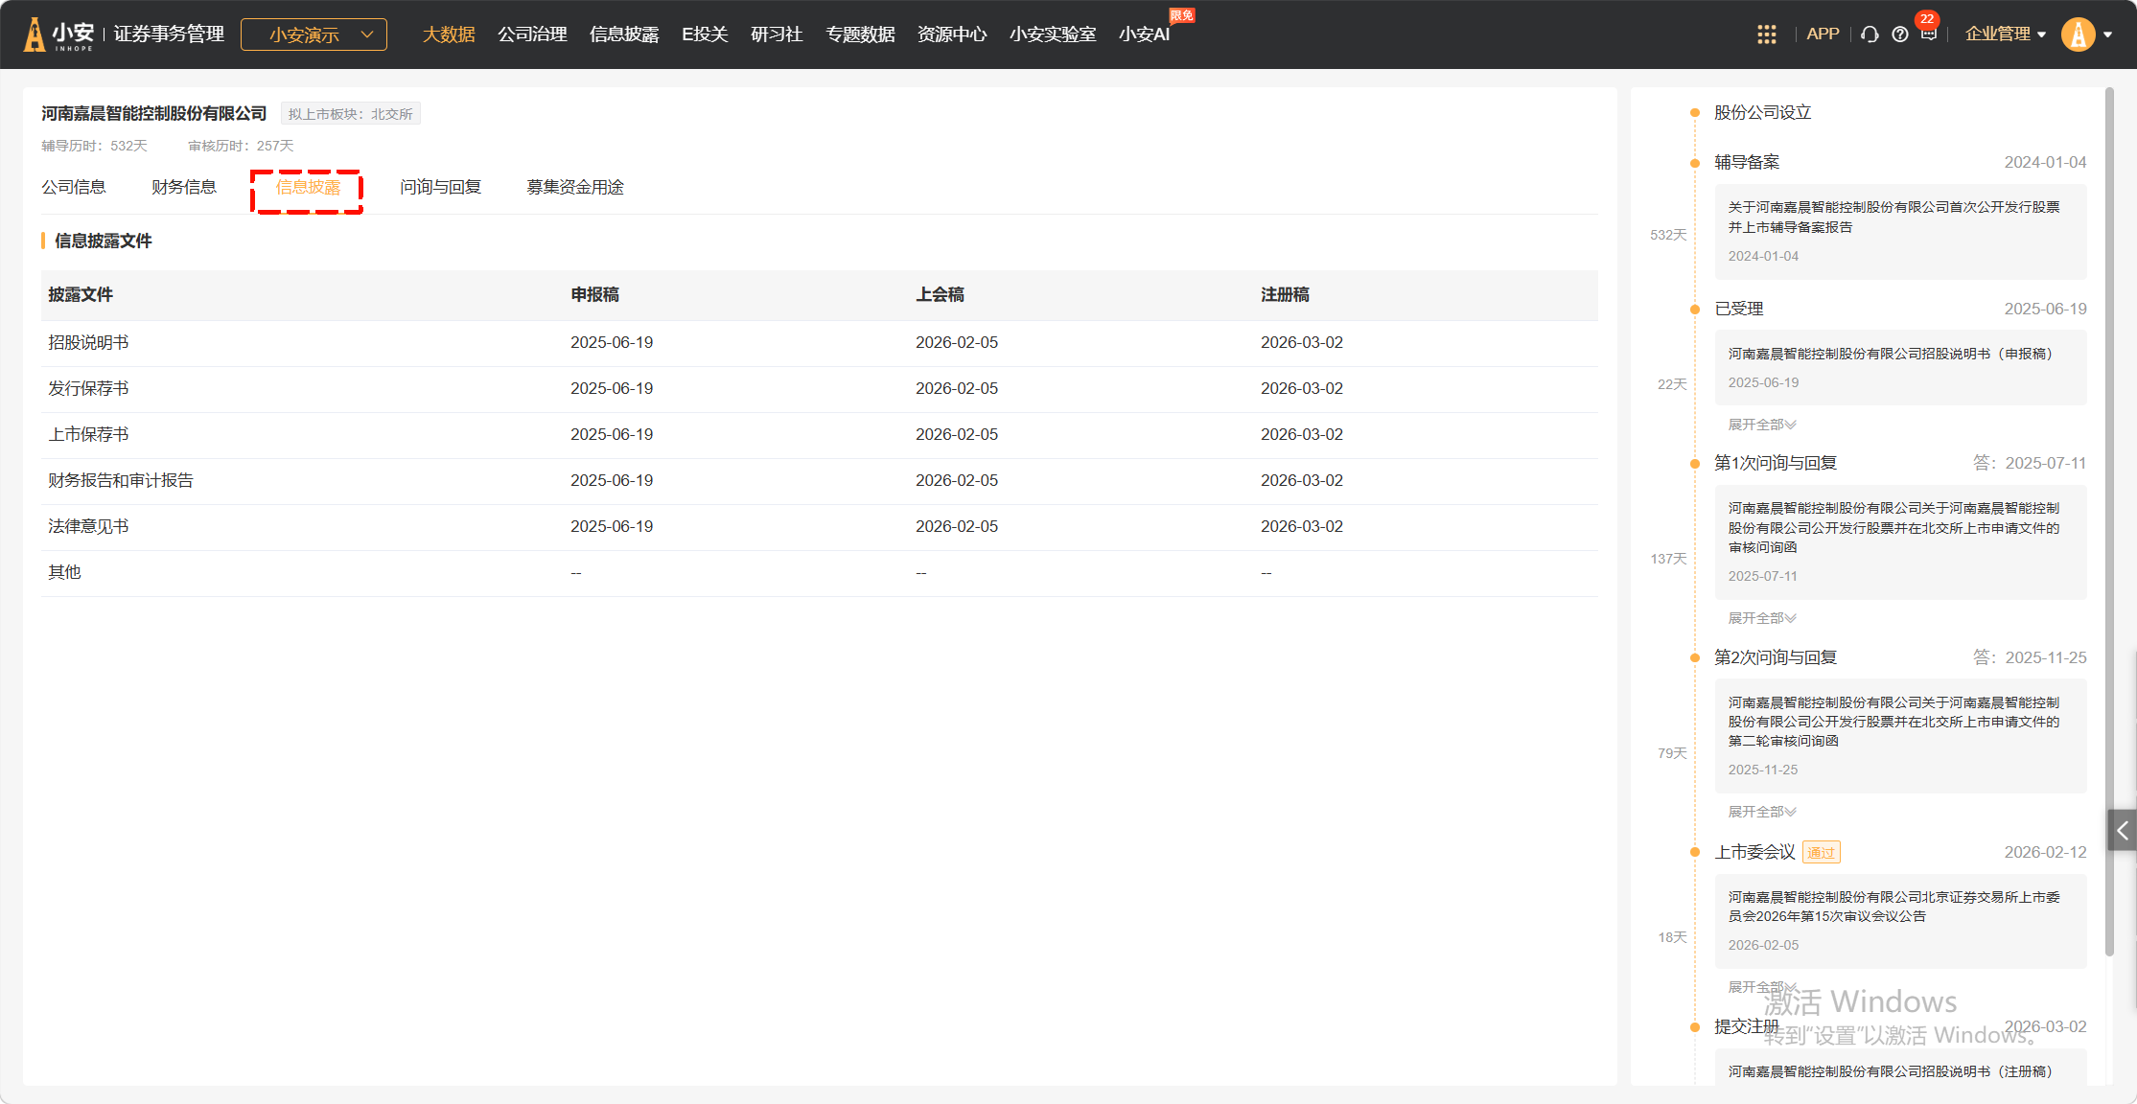Expand 展开全部 under 第2次问询与回复
The width and height of the screenshot is (2137, 1104).
1761,812
